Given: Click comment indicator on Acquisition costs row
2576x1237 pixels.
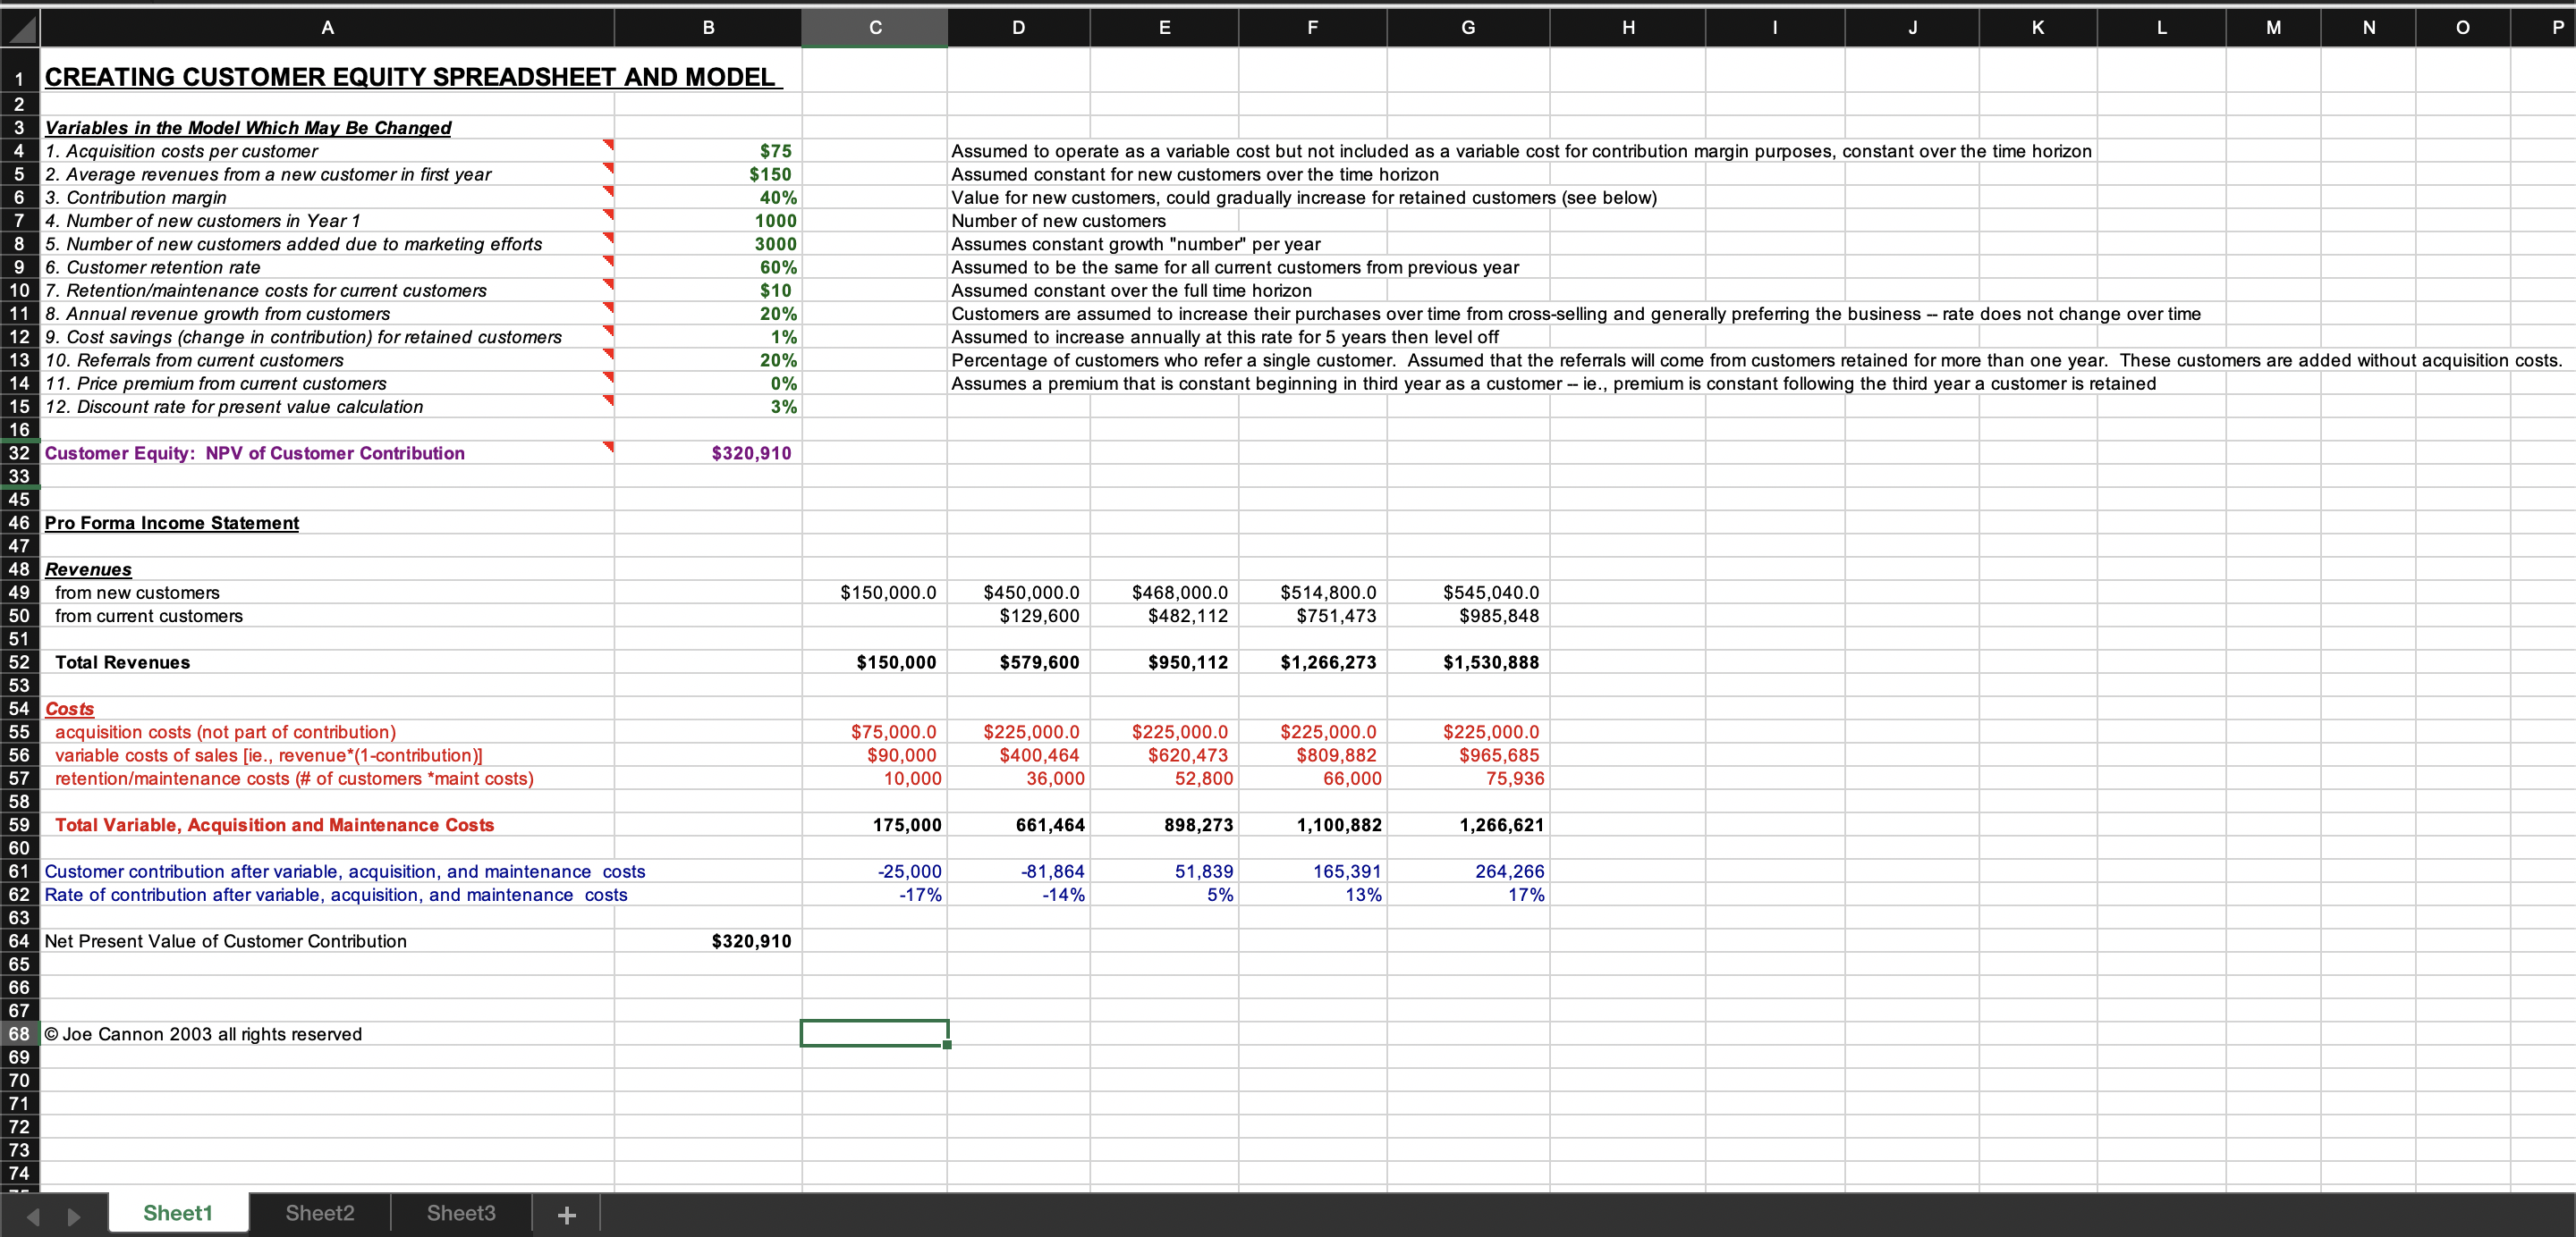Looking at the screenshot, I should click(x=608, y=145).
